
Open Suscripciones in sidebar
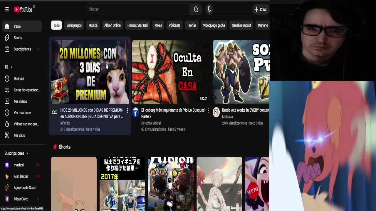[22, 49]
